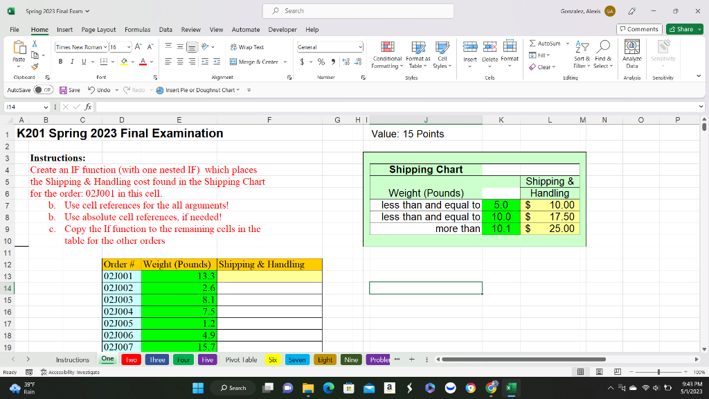This screenshot has height=399, width=709.
Task: Click the Fill Color bucket icon
Action: point(124,62)
